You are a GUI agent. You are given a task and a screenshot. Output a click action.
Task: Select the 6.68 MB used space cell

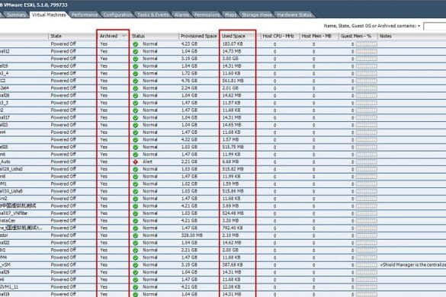pos(231,161)
